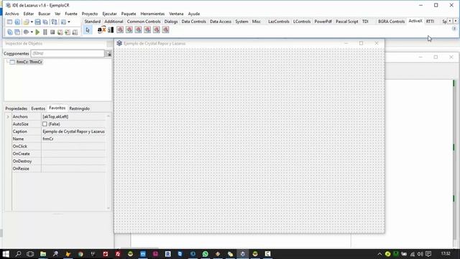
Task: Click the first icon in top toolbar row
Action: click(x=9, y=22)
